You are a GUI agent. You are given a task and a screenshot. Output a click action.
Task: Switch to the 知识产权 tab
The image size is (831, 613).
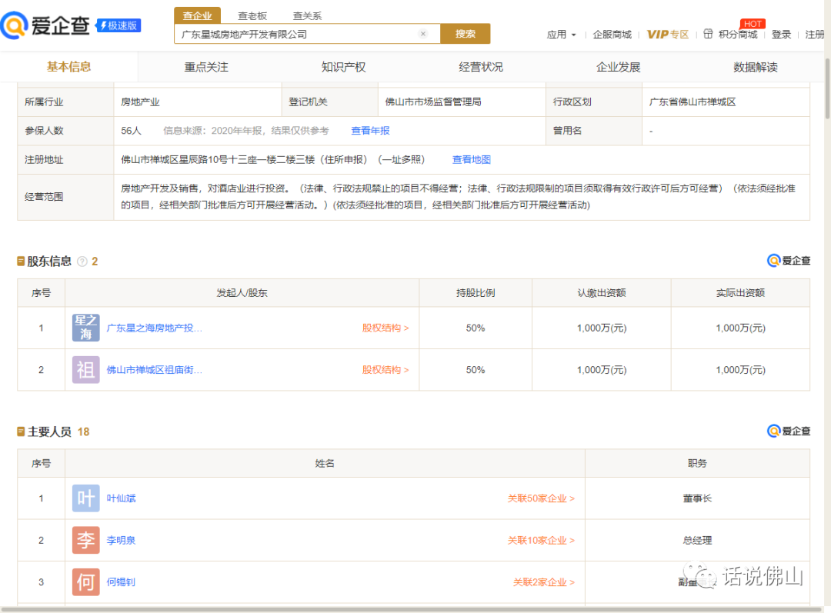[343, 67]
